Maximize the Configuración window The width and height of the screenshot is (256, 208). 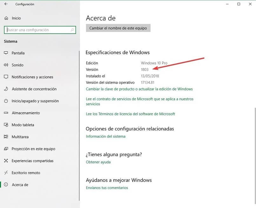click(239, 4)
